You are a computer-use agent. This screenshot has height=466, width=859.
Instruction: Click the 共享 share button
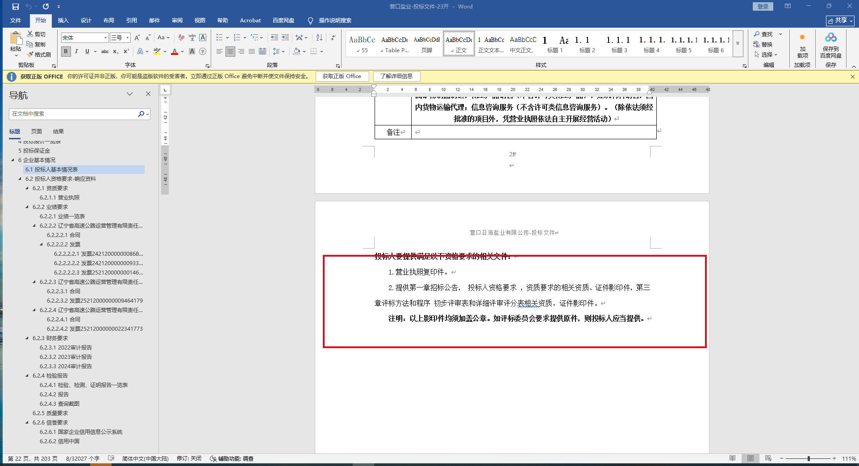click(840, 21)
